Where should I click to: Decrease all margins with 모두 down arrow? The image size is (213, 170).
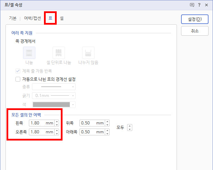click(x=130, y=129)
